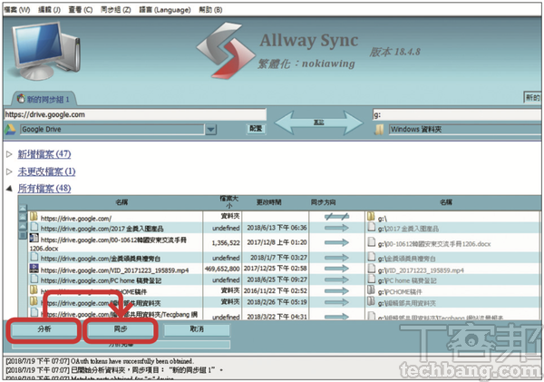Click the Windows folder icon on right side
The image size is (544, 382).
[379, 130]
